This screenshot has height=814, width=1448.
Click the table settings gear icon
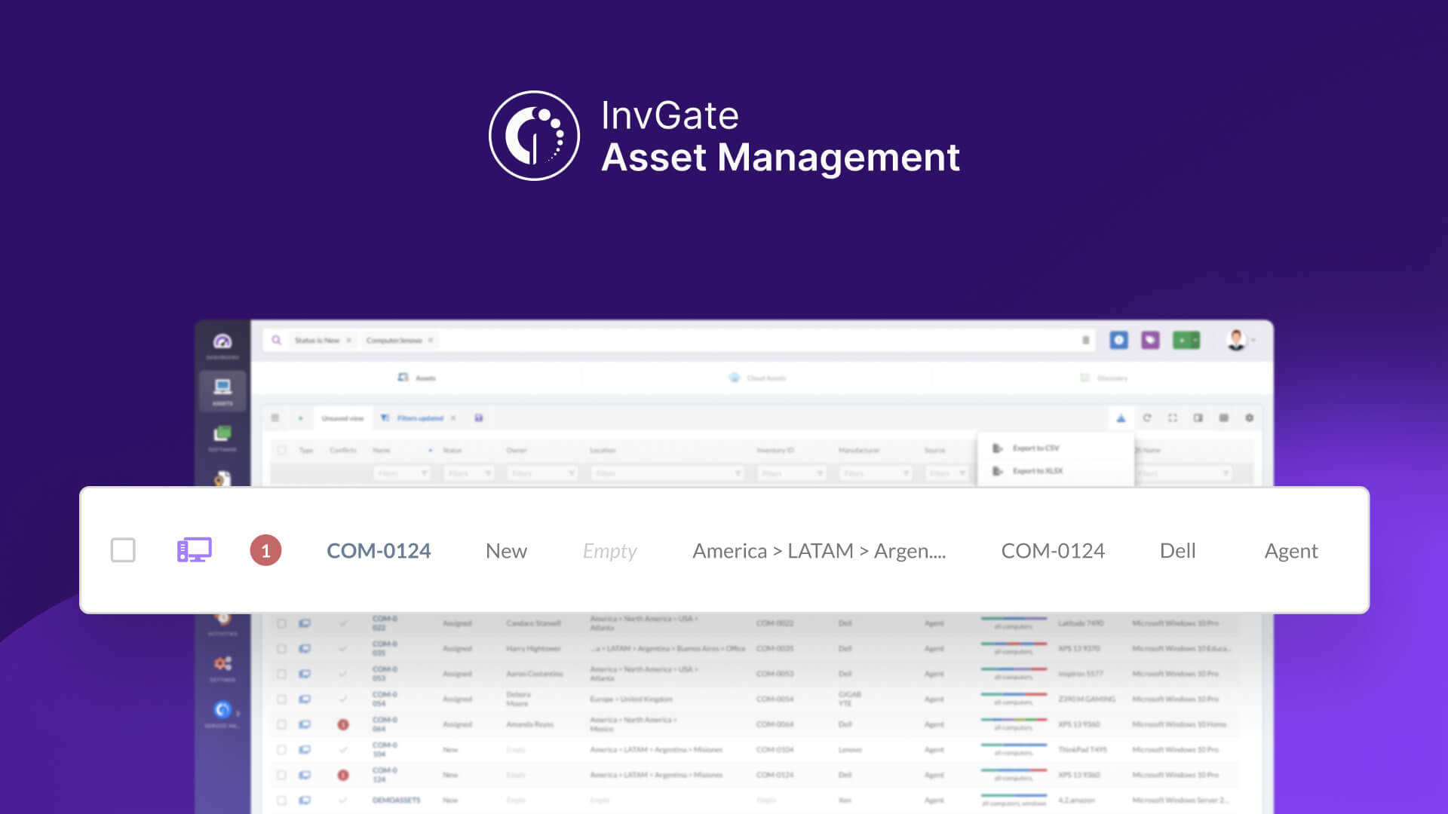pos(1250,418)
